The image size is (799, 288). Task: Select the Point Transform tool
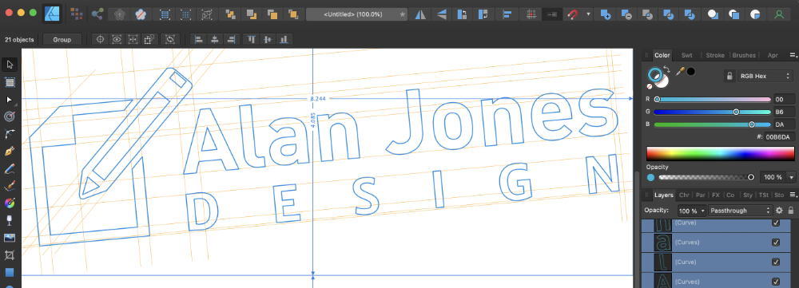tap(9, 116)
